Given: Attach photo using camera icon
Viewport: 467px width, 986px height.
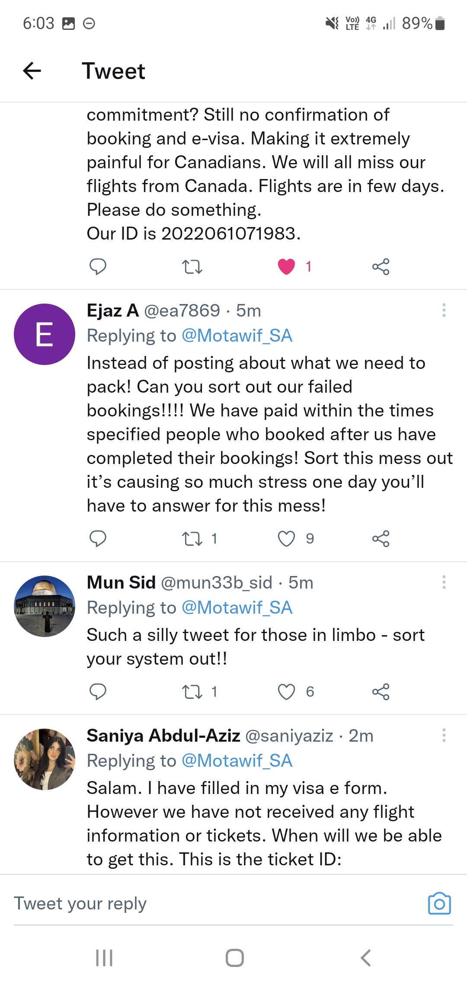Looking at the screenshot, I should pos(439,903).
